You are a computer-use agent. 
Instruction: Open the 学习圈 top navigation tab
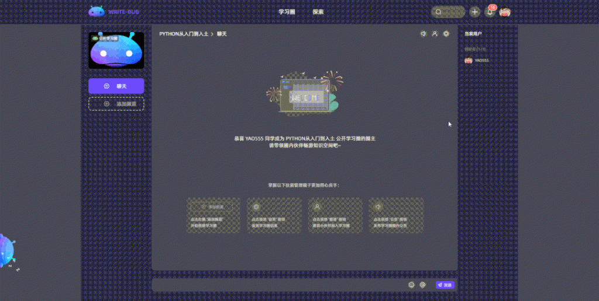pos(287,12)
